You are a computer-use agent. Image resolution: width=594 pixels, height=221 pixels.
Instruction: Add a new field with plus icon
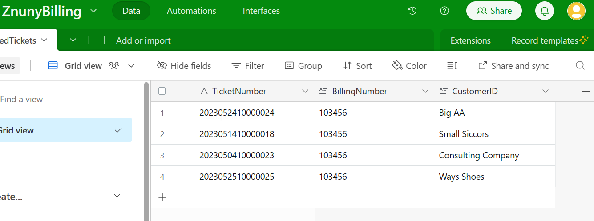point(586,91)
